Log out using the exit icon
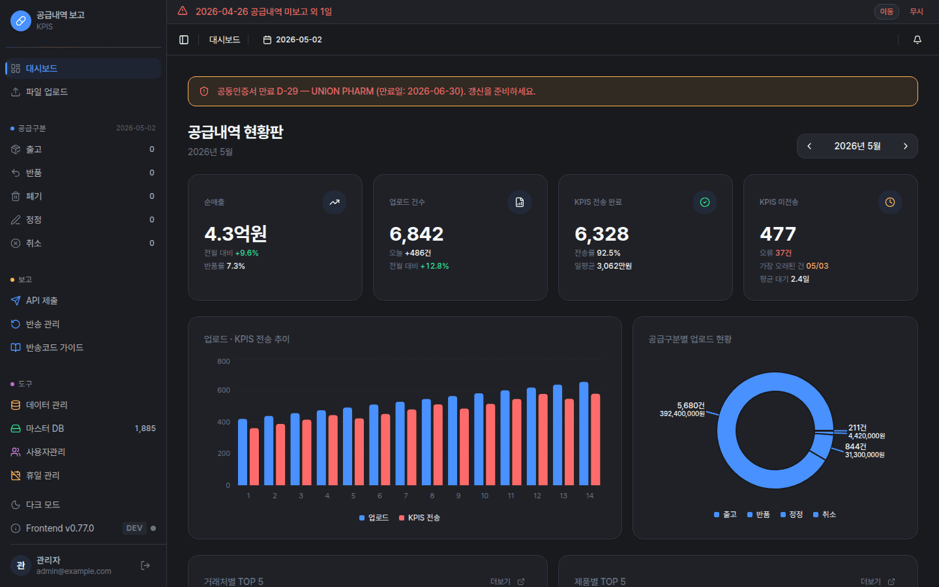The image size is (939, 587). [x=145, y=565]
